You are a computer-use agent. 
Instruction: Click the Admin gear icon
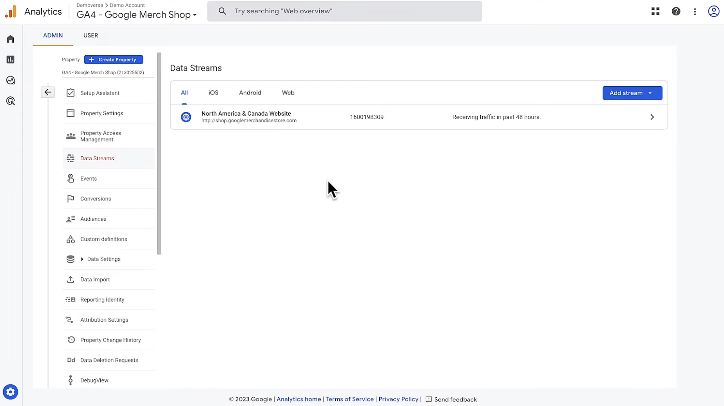tap(11, 392)
